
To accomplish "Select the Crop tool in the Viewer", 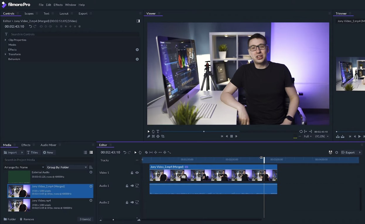I will (x=163, y=136).
